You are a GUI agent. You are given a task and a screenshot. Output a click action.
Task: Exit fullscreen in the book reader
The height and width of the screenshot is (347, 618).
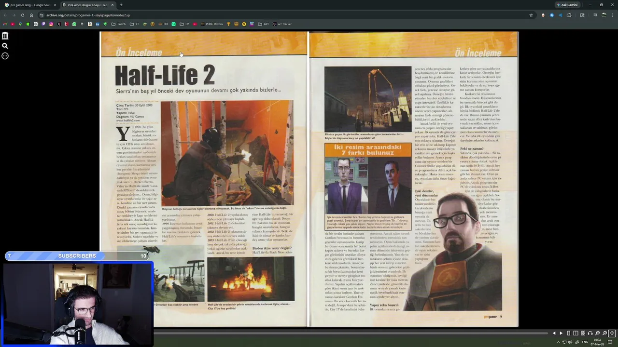612,333
